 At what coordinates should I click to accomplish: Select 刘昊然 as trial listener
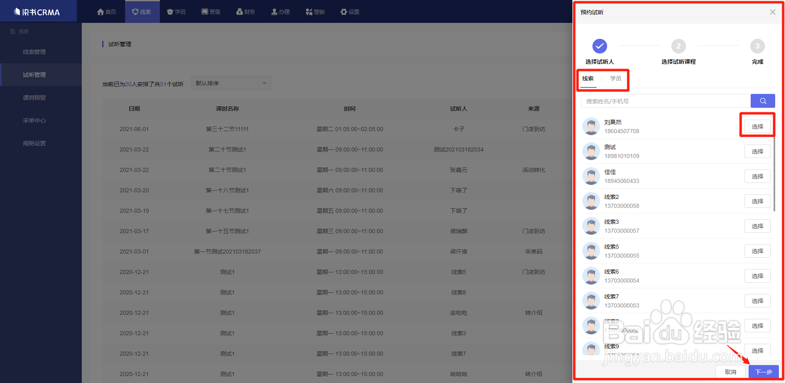pos(758,127)
